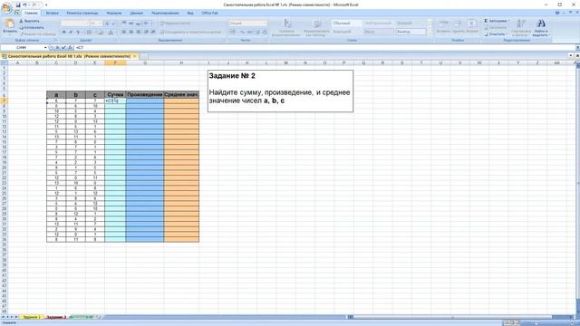
Task: Apply the Обычный cell style
Action: (x=346, y=24)
